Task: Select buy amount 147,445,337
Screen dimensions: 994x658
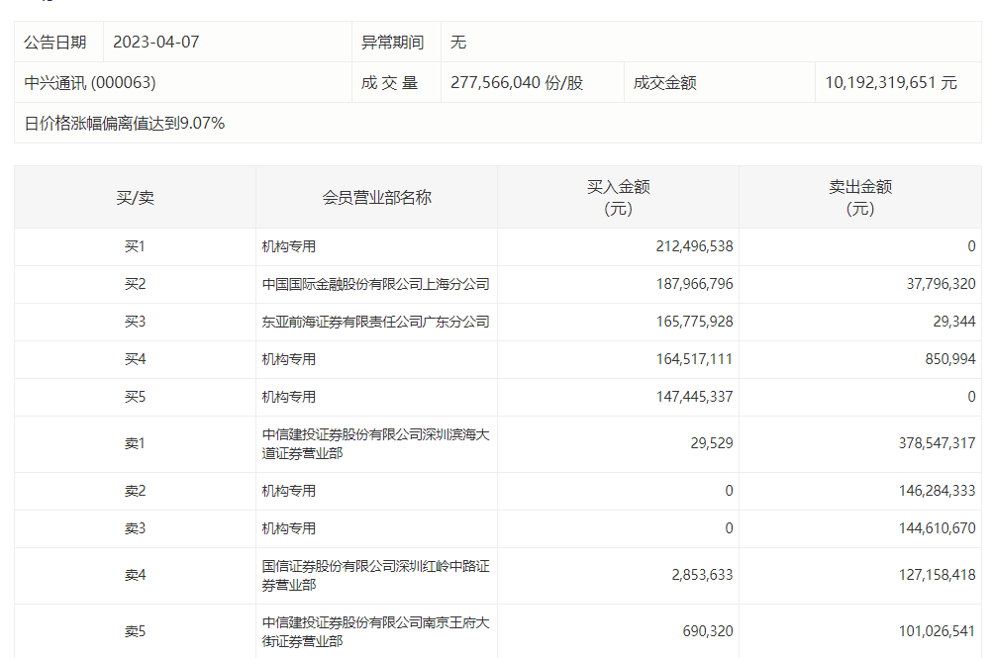Action: (x=694, y=397)
